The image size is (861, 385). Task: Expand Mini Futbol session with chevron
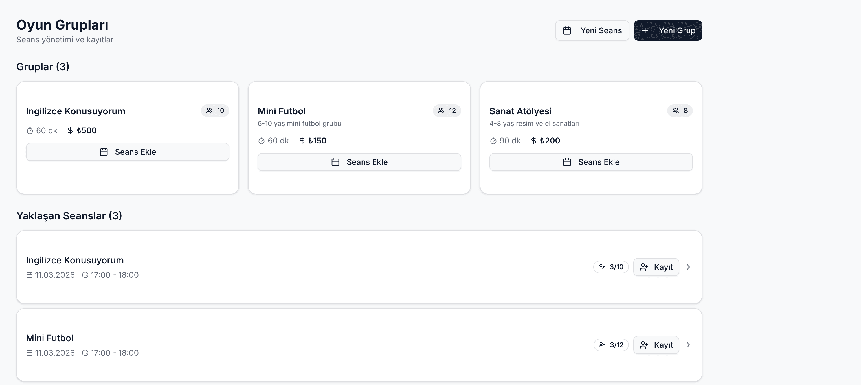point(688,345)
